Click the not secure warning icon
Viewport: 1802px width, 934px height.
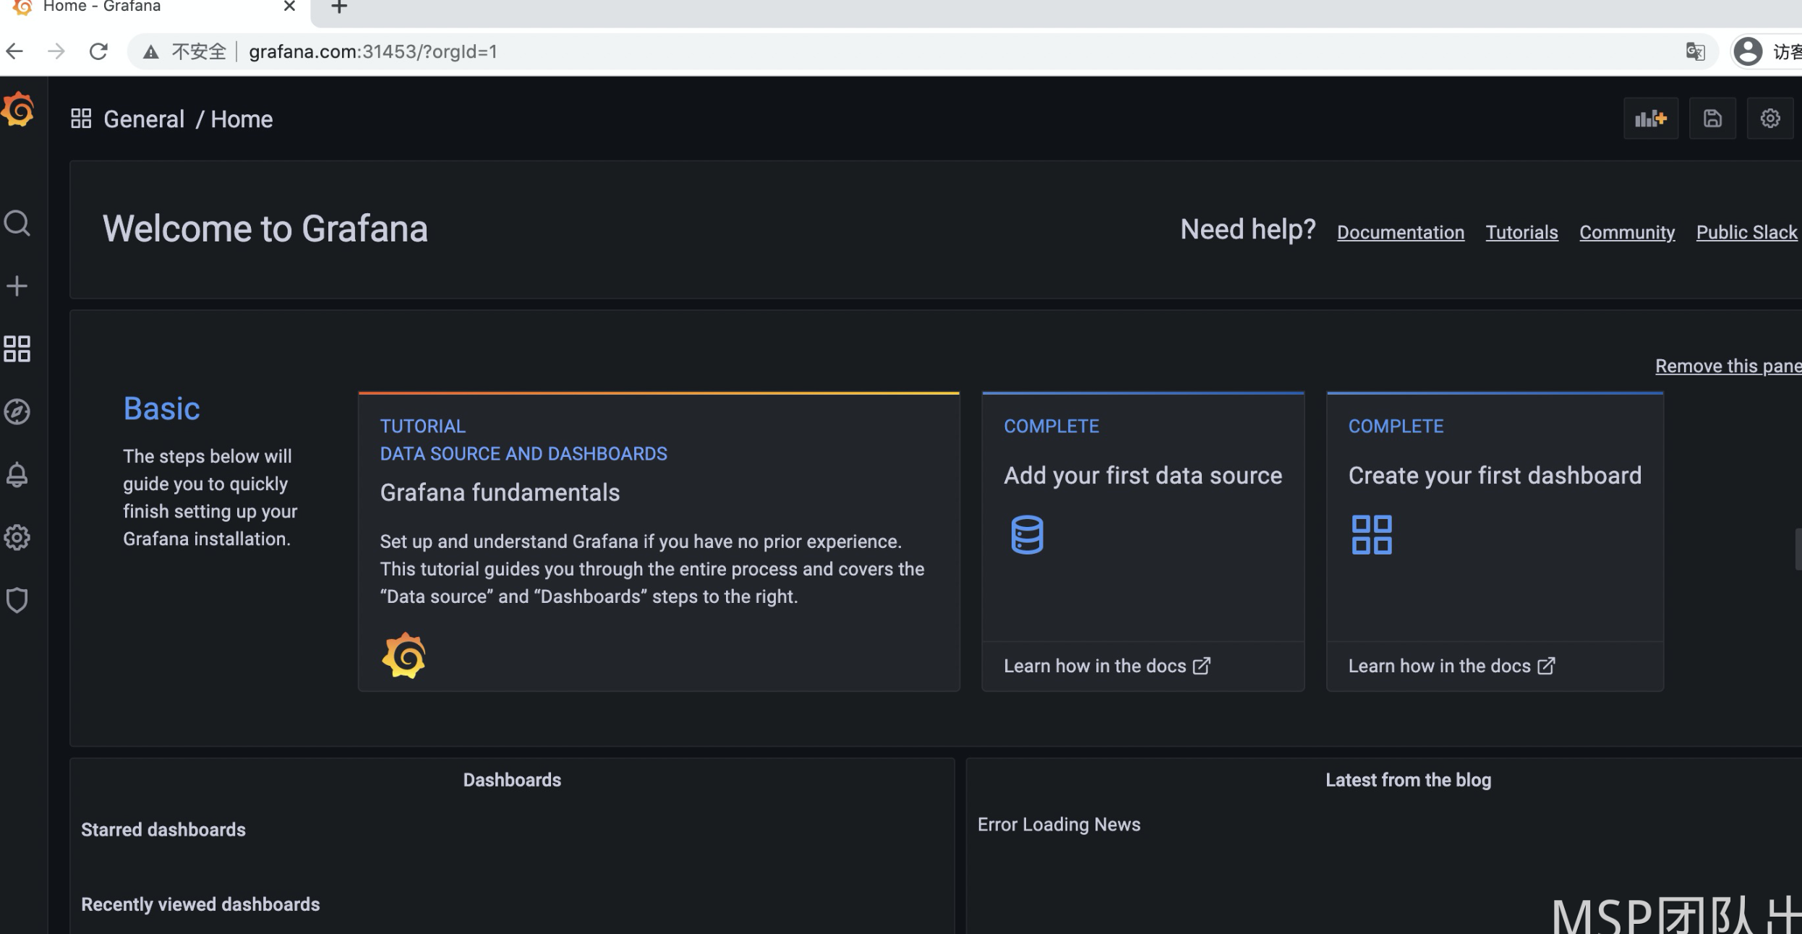150,52
